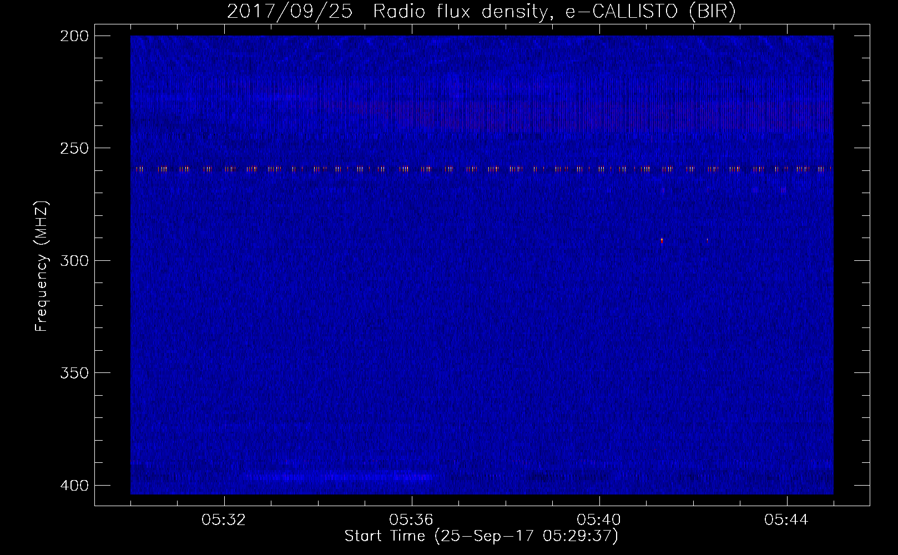
Task: Click the 'Start Time (25-Sep-17 05:29:37)' label
Action: (x=481, y=536)
